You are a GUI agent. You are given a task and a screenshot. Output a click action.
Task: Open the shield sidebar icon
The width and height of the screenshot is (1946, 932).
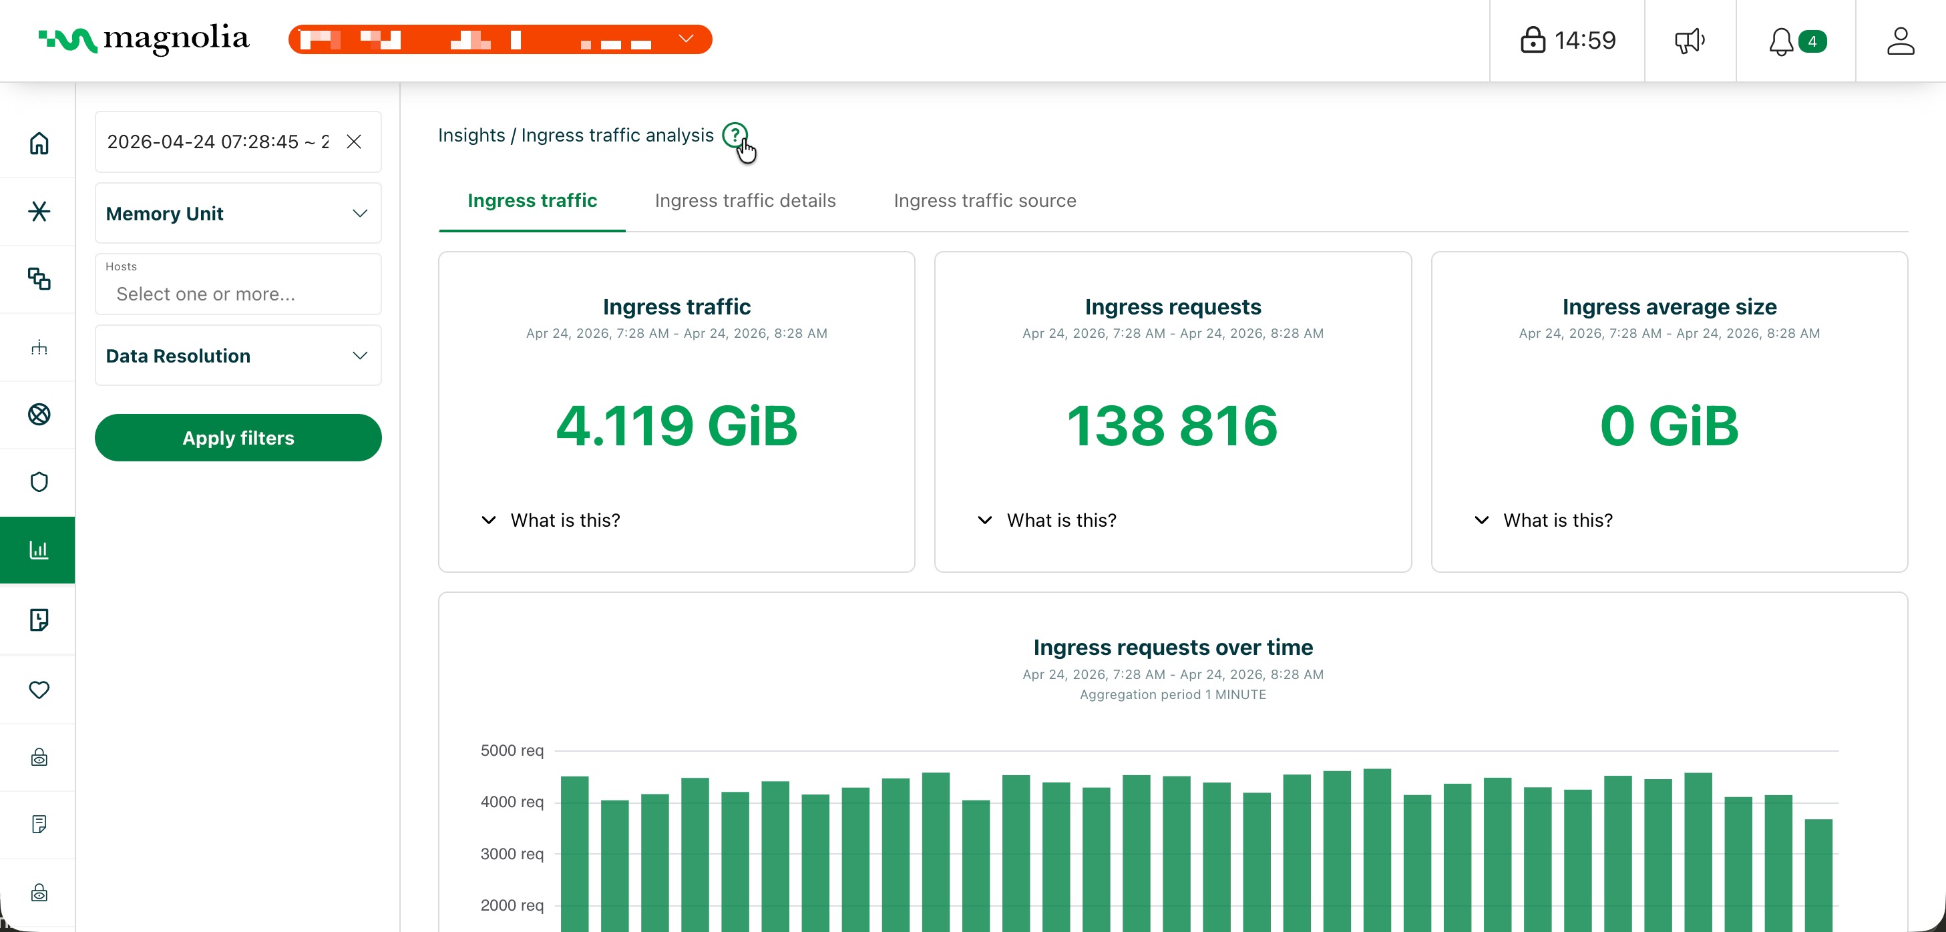coord(39,482)
